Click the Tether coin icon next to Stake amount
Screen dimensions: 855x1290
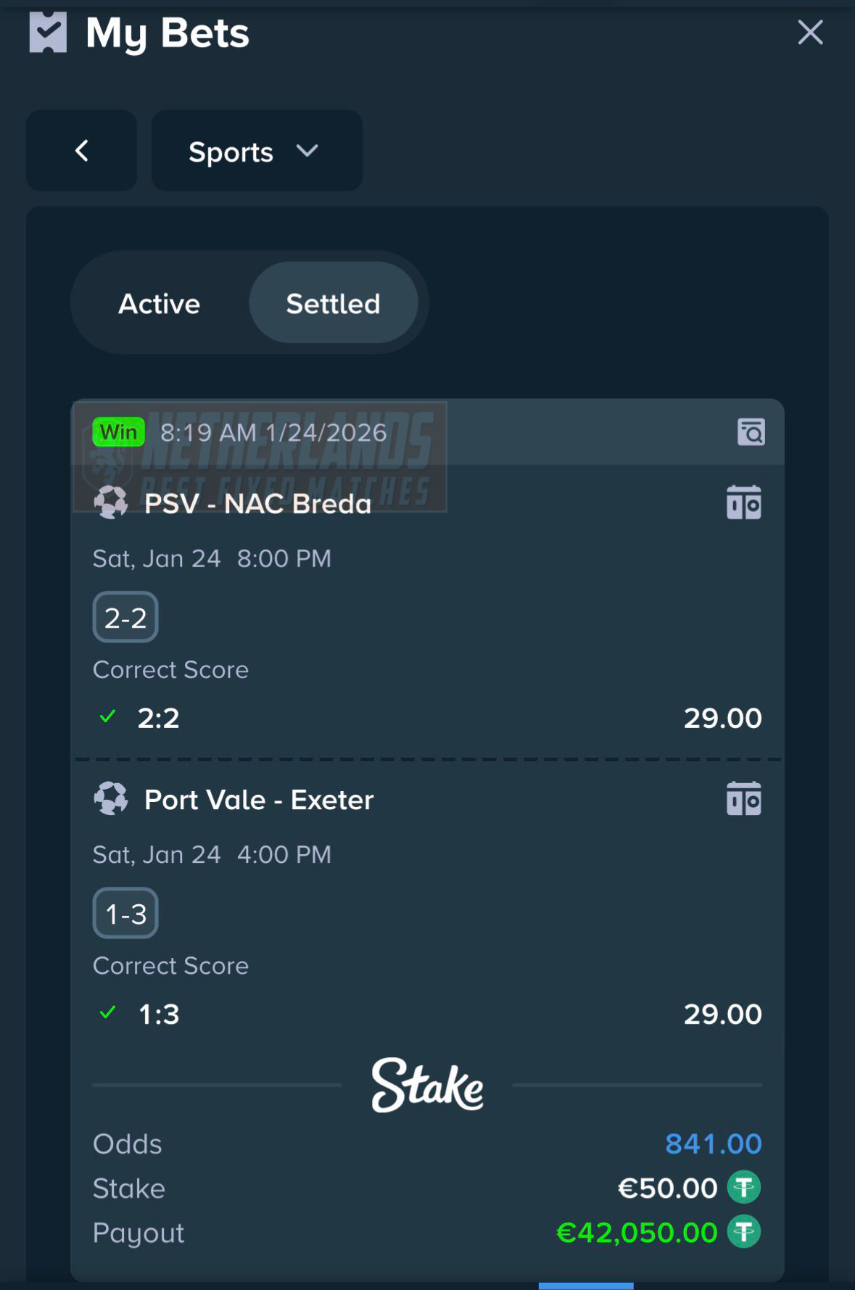[744, 1188]
